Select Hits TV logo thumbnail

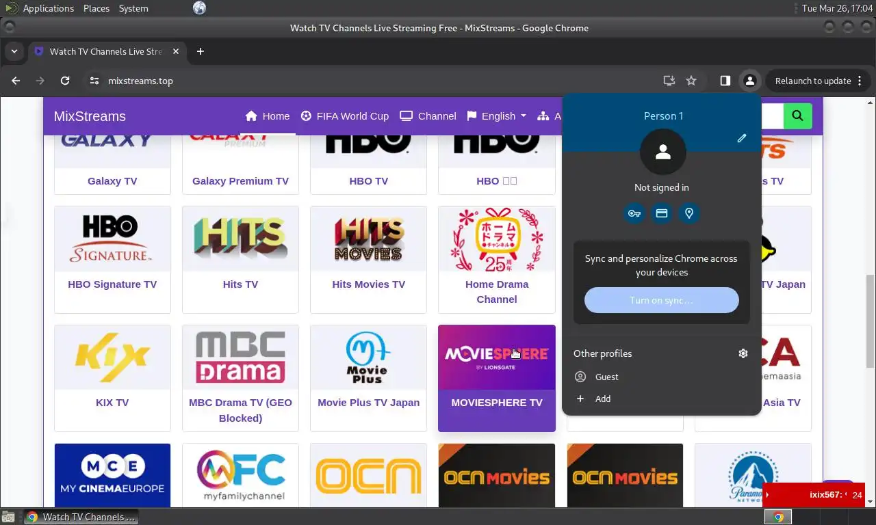[x=240, y=239]
